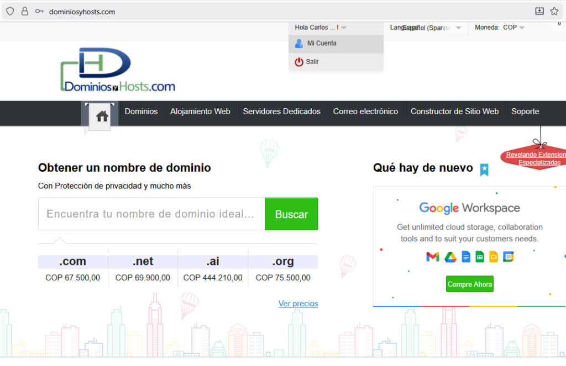Viewport: 566px width, 366px height.
Task: Click the Google Calendar icon in the banner
Action: [x=509, y=257]
